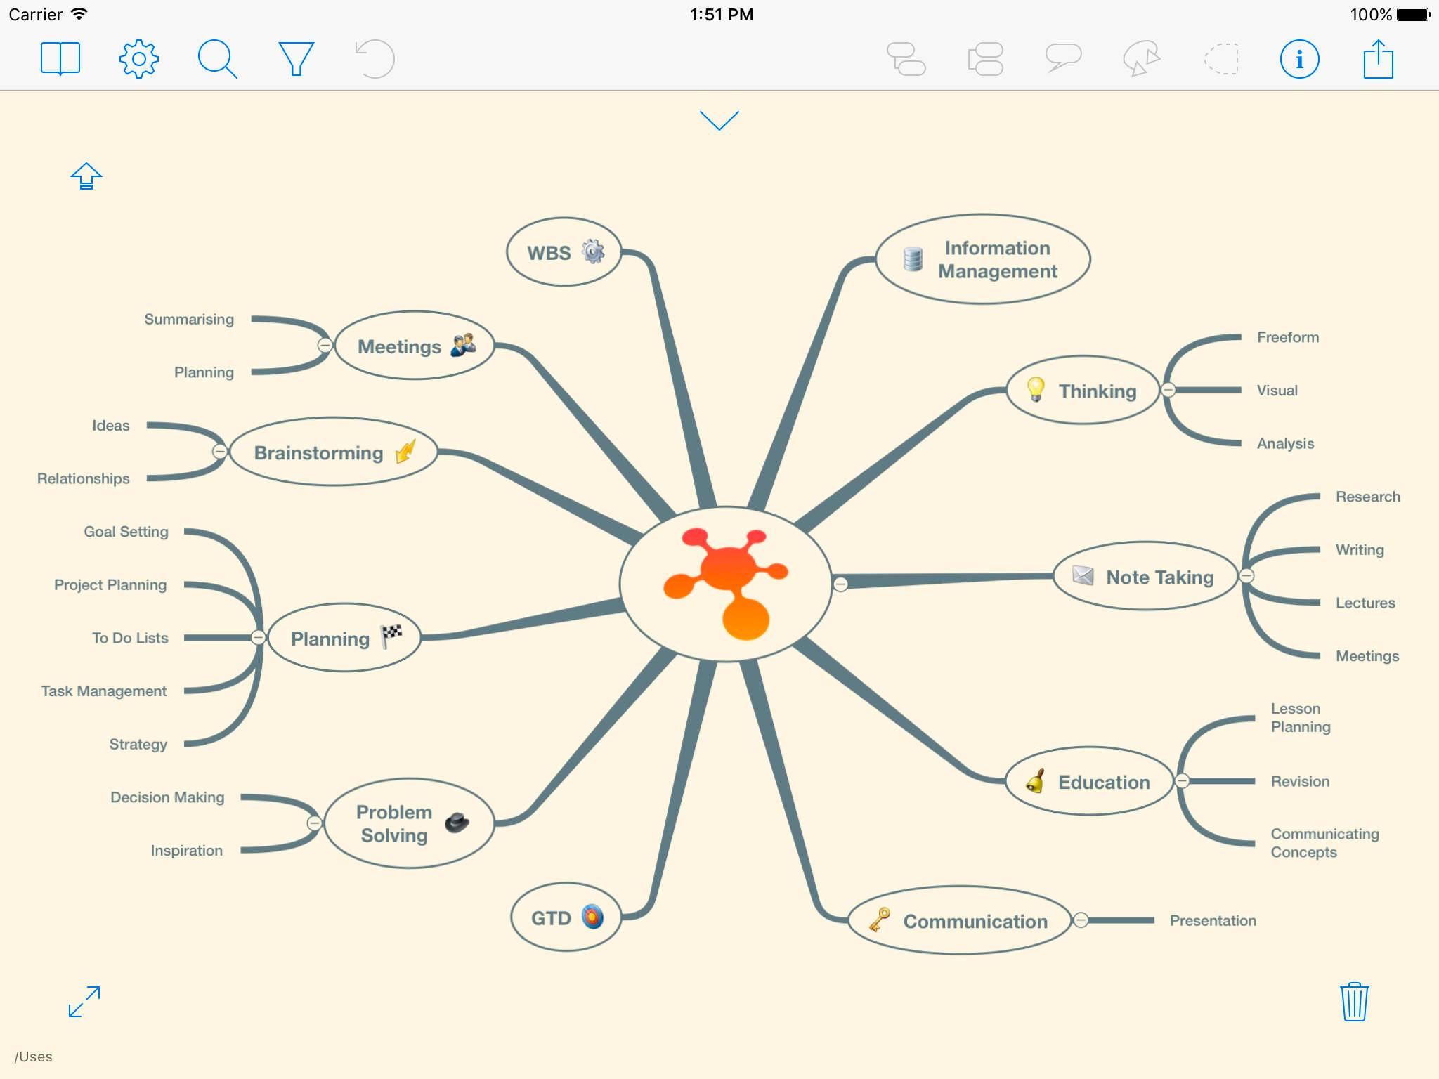Collapse the Planning branch children
The image size is (1439, 1079).
[258, 637]
